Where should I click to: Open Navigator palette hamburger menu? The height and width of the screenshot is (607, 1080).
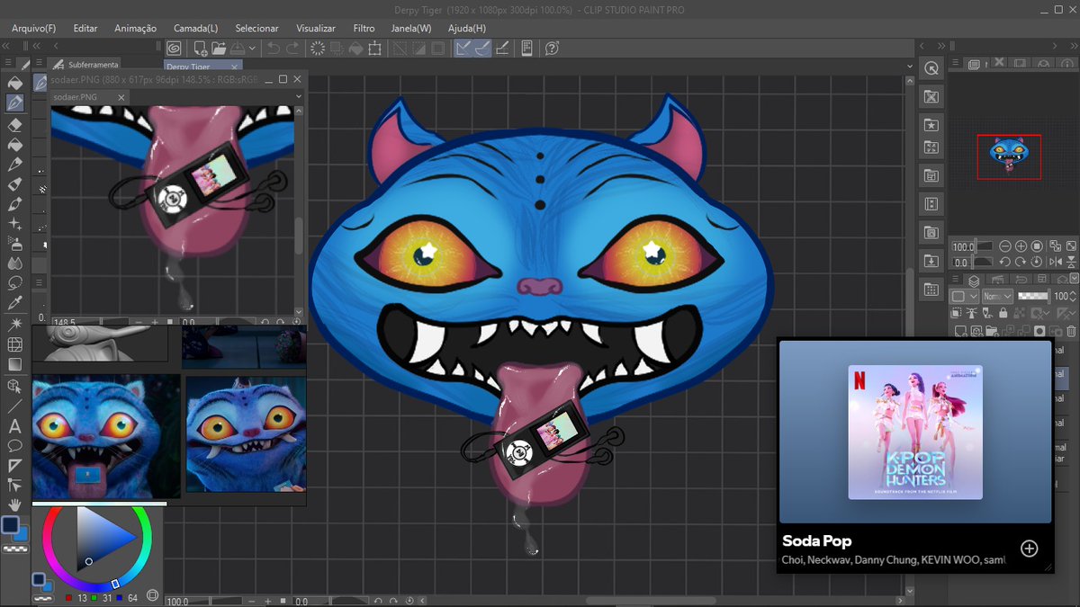pyautogui.click(x=957, y=64)
